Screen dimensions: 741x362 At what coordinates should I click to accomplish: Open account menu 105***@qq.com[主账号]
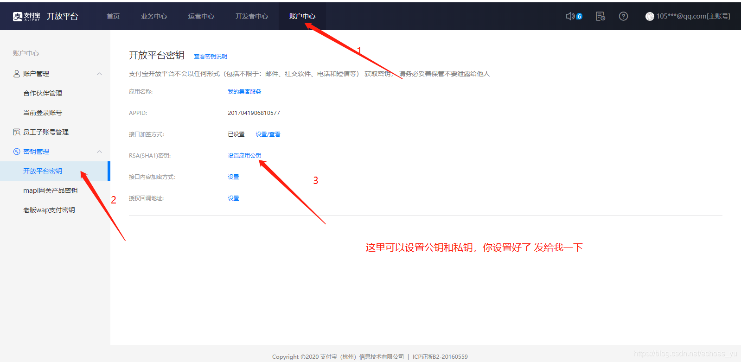click(x=693, y=16)
